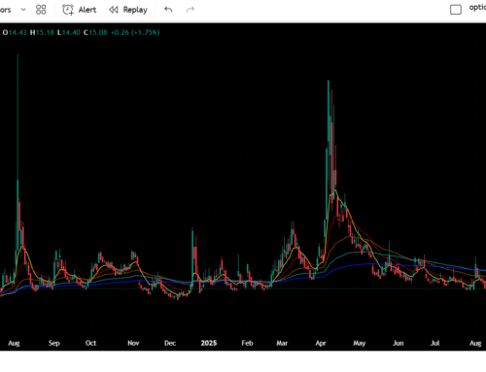
Task: Click the 'Feb' time axis label
Action: point(247,343)
